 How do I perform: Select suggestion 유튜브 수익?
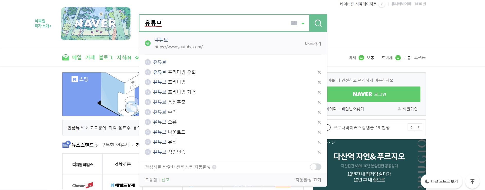click(165, 112)
